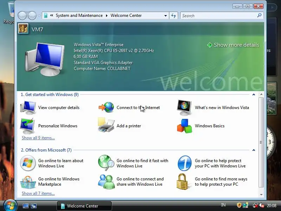Click the Personalize Windows monitor icon
Screen dimensions: 281x211
pyautogui.click(x=27, y=126)
